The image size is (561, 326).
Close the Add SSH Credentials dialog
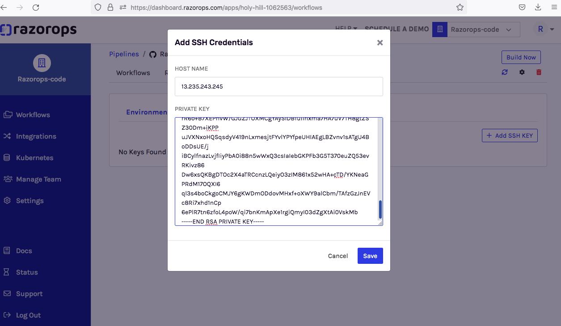[x=380, y=42]
